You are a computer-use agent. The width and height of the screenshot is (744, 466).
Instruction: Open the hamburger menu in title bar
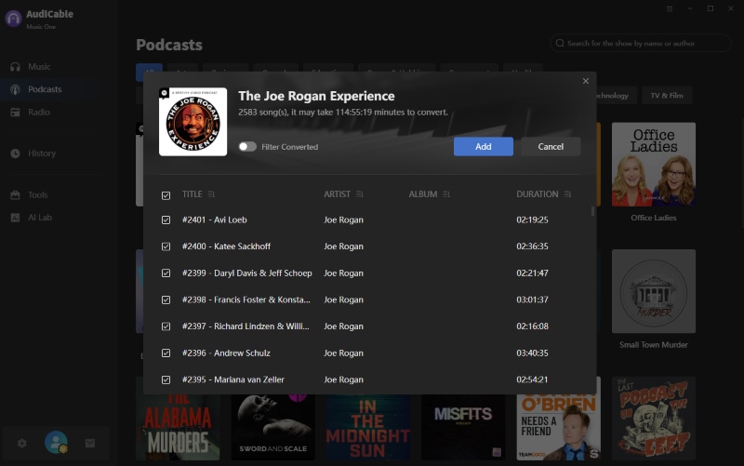tap(670, 9)
